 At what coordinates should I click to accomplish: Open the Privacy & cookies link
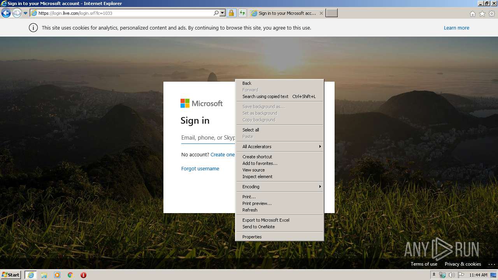pyautogui.click(x=463, y=264)
